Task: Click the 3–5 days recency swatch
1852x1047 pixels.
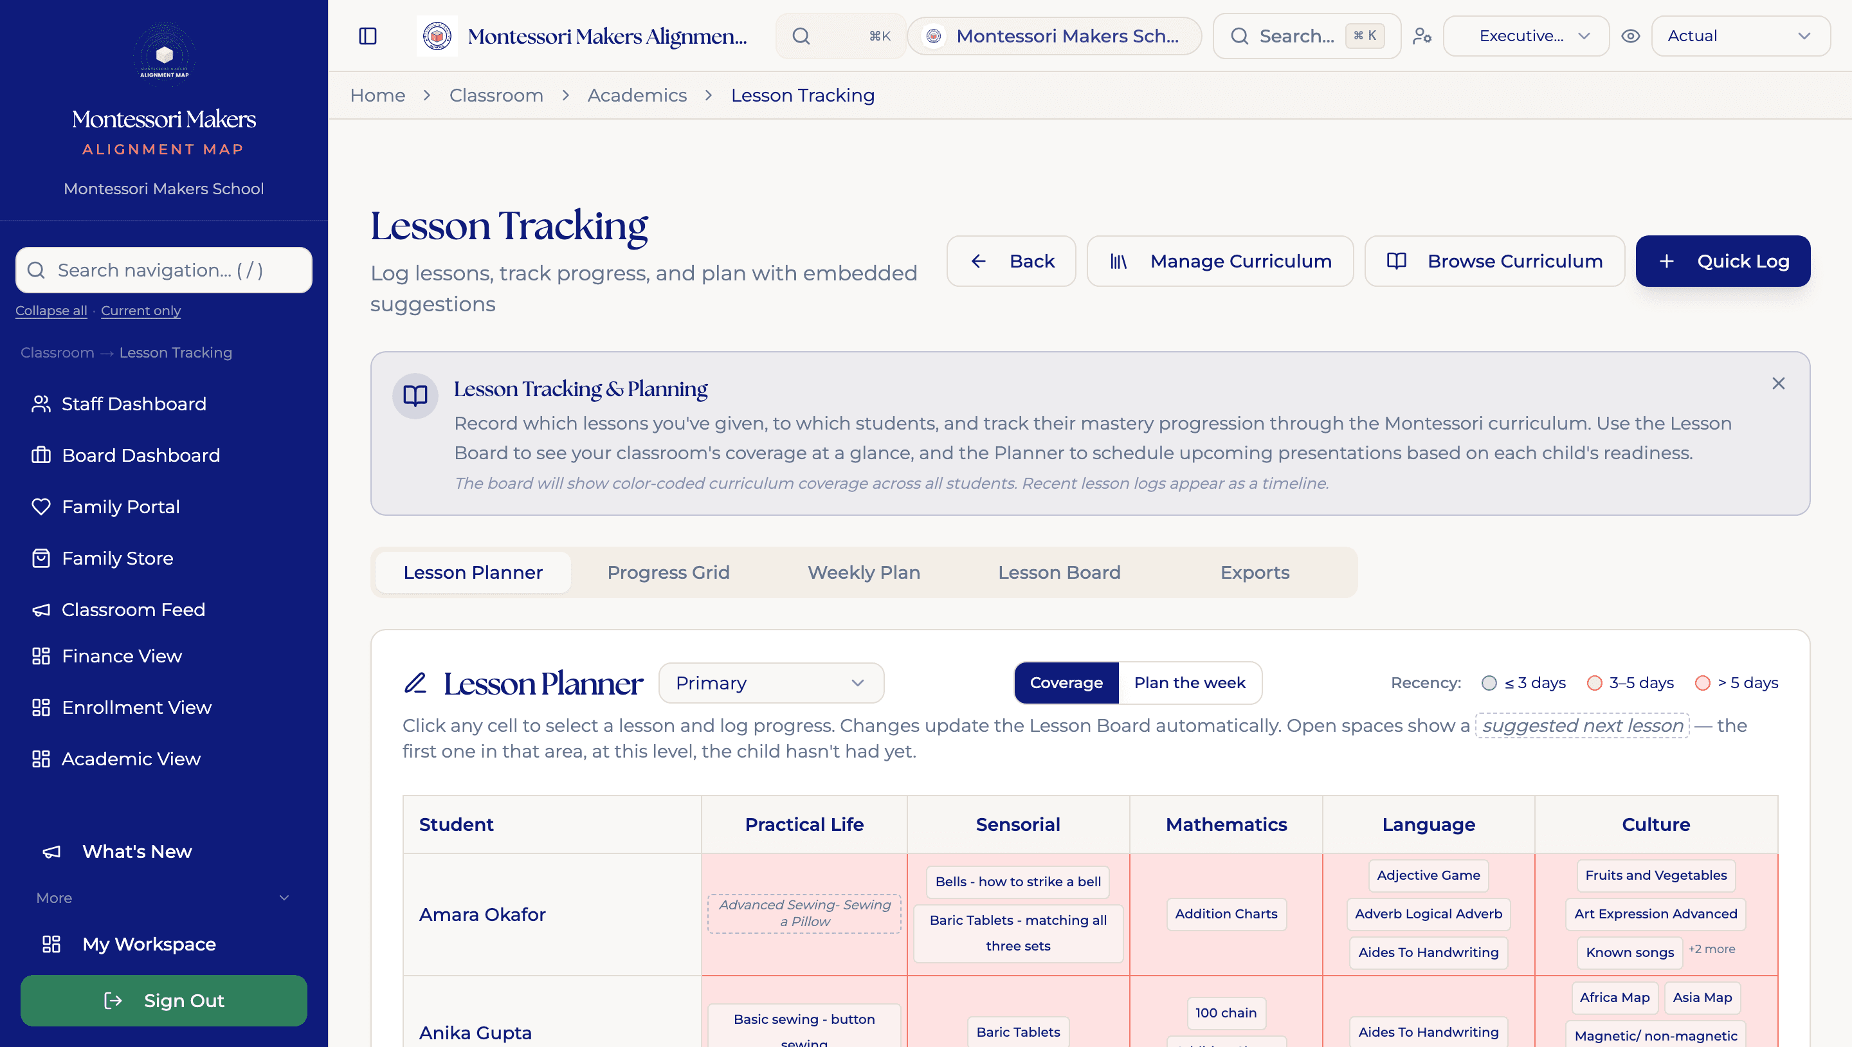Action: pyautogui.click(x=1595, y=683)
